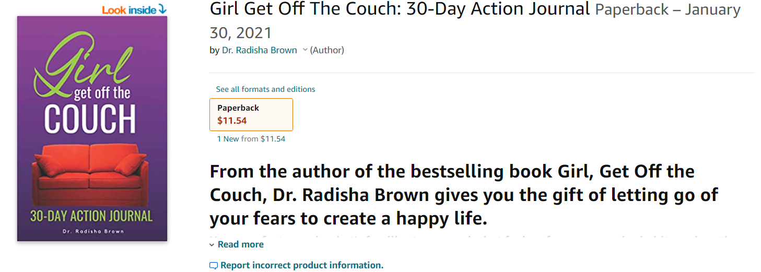Click the Read more text link

coord(240,244)
